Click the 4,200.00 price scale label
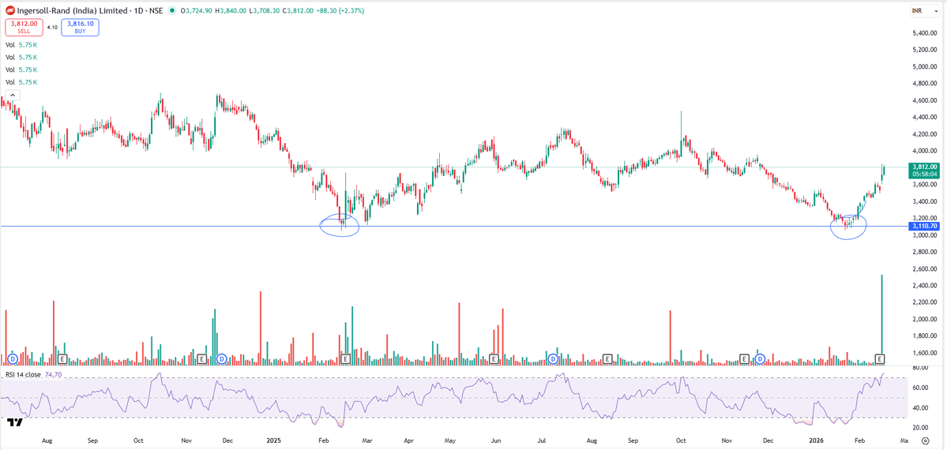947x450 pixels. (924, 134)
